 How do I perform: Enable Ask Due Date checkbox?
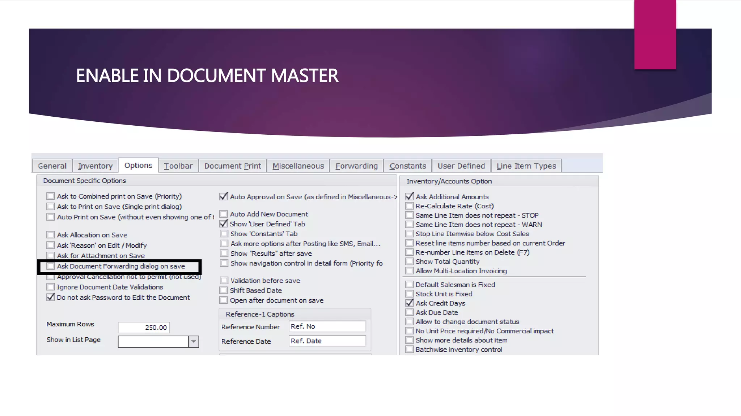pos(409,312)
